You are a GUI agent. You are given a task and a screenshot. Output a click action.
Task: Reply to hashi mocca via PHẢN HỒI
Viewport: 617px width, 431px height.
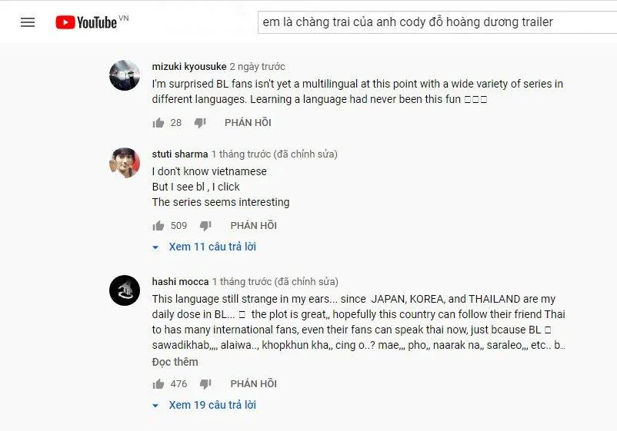point(253,384)
